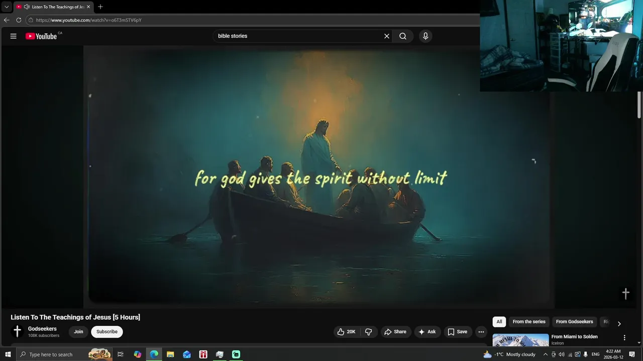Go to the YouTube home logo
The width and height of the screenshot is (643, 361).
[41, 36]
